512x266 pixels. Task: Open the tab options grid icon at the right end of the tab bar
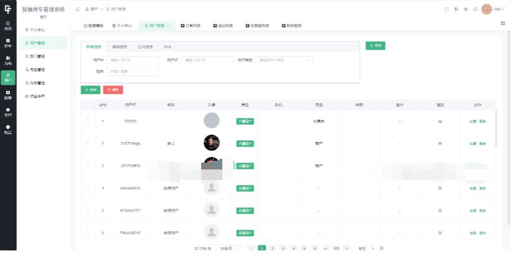[x=503, y=23]
